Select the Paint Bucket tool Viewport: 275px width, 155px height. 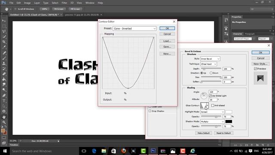pos(4,79)
